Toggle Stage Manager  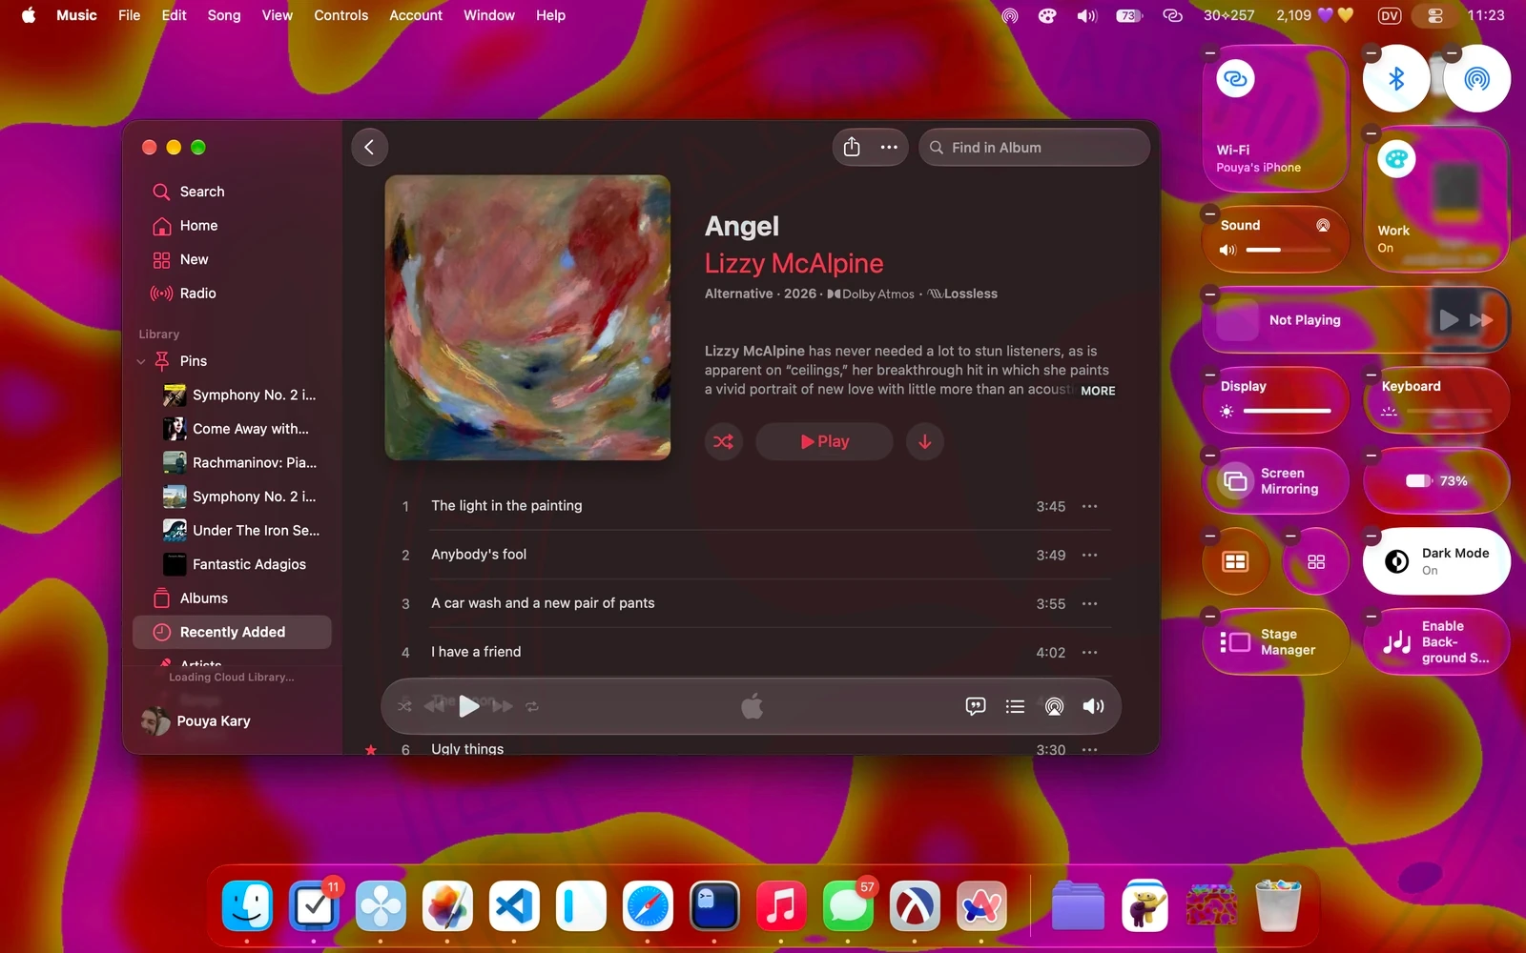(x=1275, y=641)
